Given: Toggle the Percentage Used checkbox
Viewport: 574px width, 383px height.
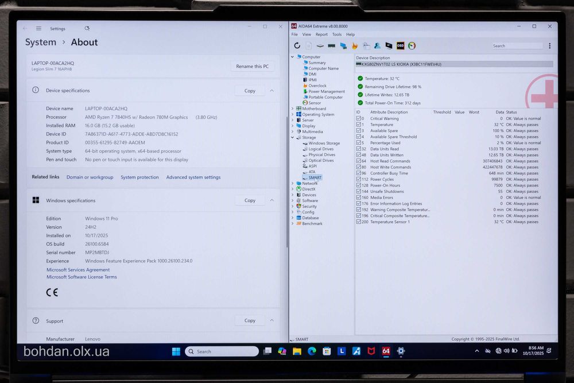Looking at the screenshot, I should pyautogui.click(x=359, y=142).
